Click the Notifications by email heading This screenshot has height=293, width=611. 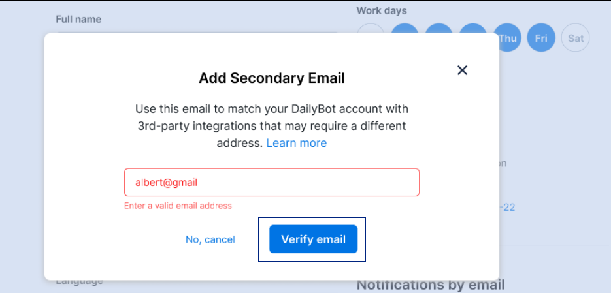431,285
